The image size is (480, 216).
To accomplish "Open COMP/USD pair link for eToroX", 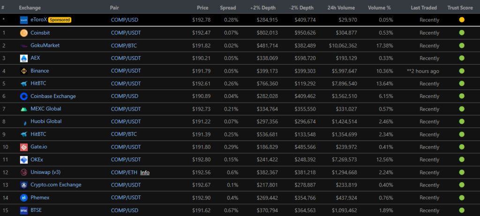I will click(125, 20).
